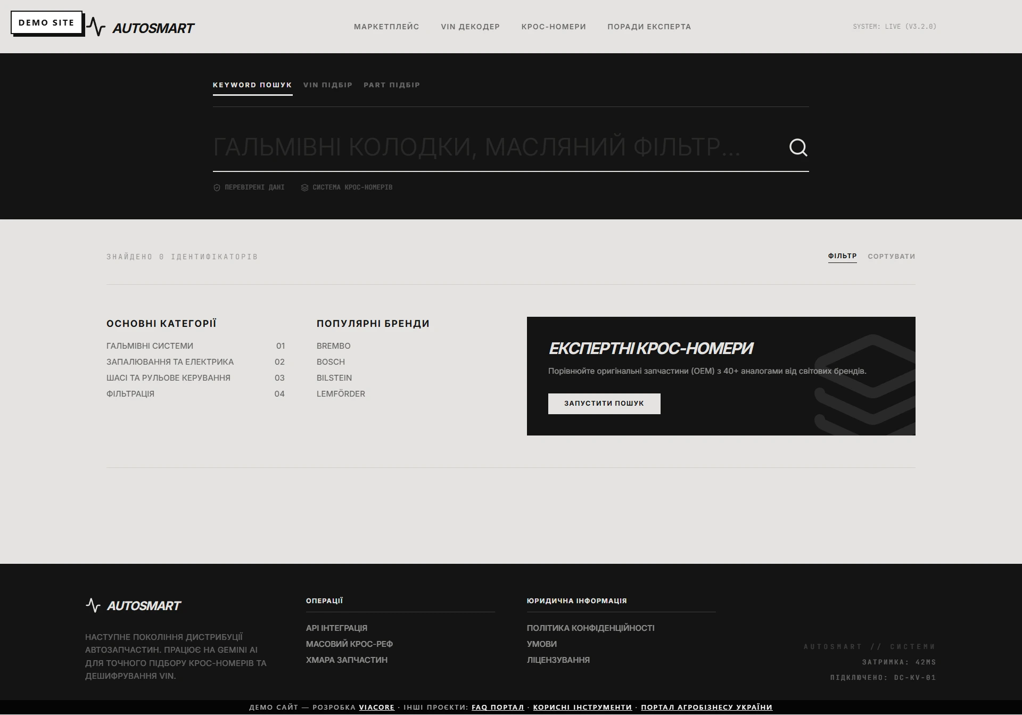
Task: Choose the LEMFÖRDER brand
Action: (x=341, y=394)
